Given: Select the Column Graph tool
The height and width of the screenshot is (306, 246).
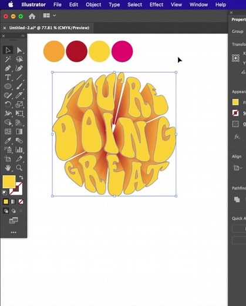Looking at the screenshot, I should click(x=19, y=149).
